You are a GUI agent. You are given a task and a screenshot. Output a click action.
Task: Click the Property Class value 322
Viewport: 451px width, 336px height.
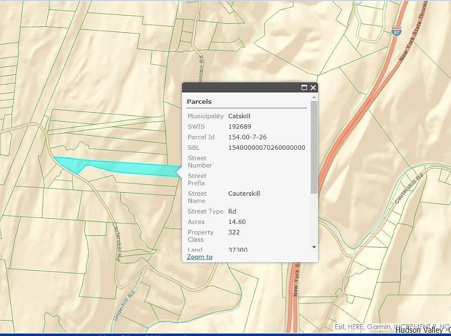pyautogui.click(x=234, y=232)
